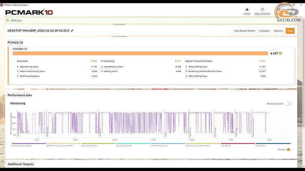
Task: Click the 11:40 time axis label
Action: coord(153,140)
